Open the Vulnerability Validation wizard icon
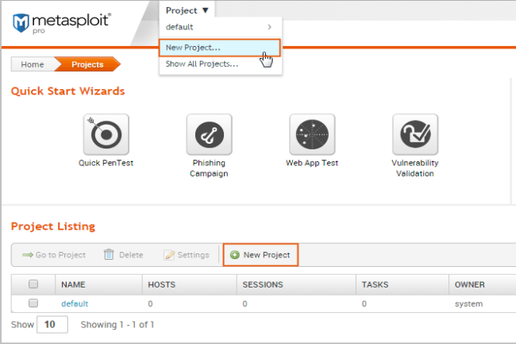Image resolution: width=516 pixels, height=344 pixels. coord(414,136)
